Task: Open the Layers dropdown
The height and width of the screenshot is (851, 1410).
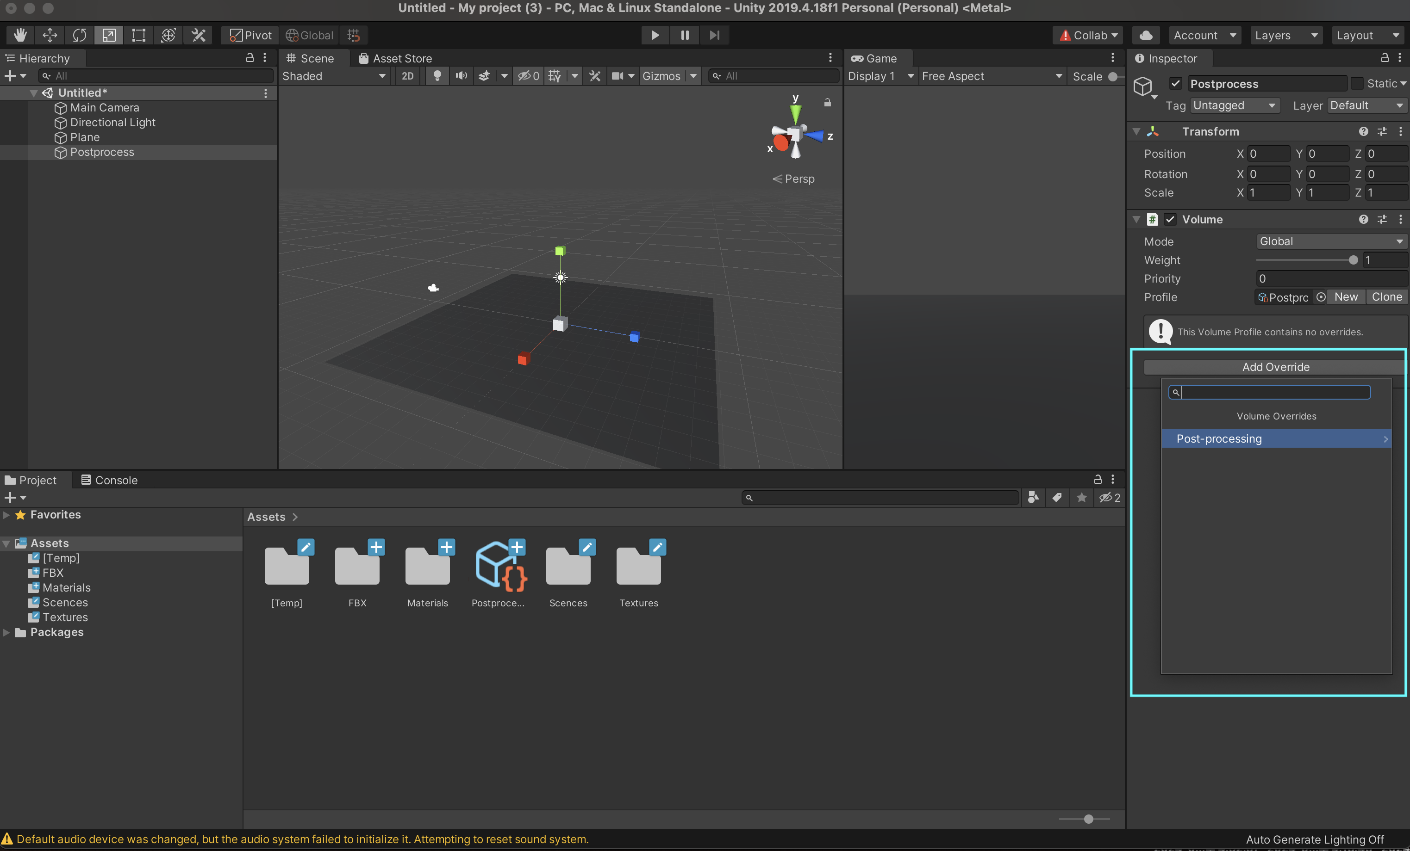Action: pyautogui.click(x=1285, y=35)
